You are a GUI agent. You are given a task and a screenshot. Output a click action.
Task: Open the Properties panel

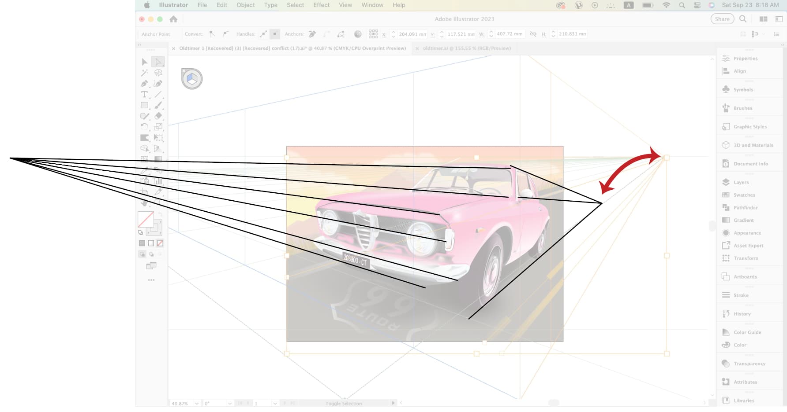tap(746, 59)
